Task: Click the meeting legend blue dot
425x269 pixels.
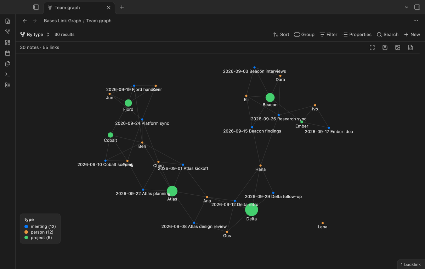Action: pyautogui.click(x=26, y=227)
